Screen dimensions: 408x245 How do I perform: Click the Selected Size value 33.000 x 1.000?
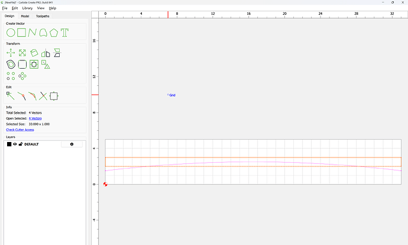click(x=39, y=124)
